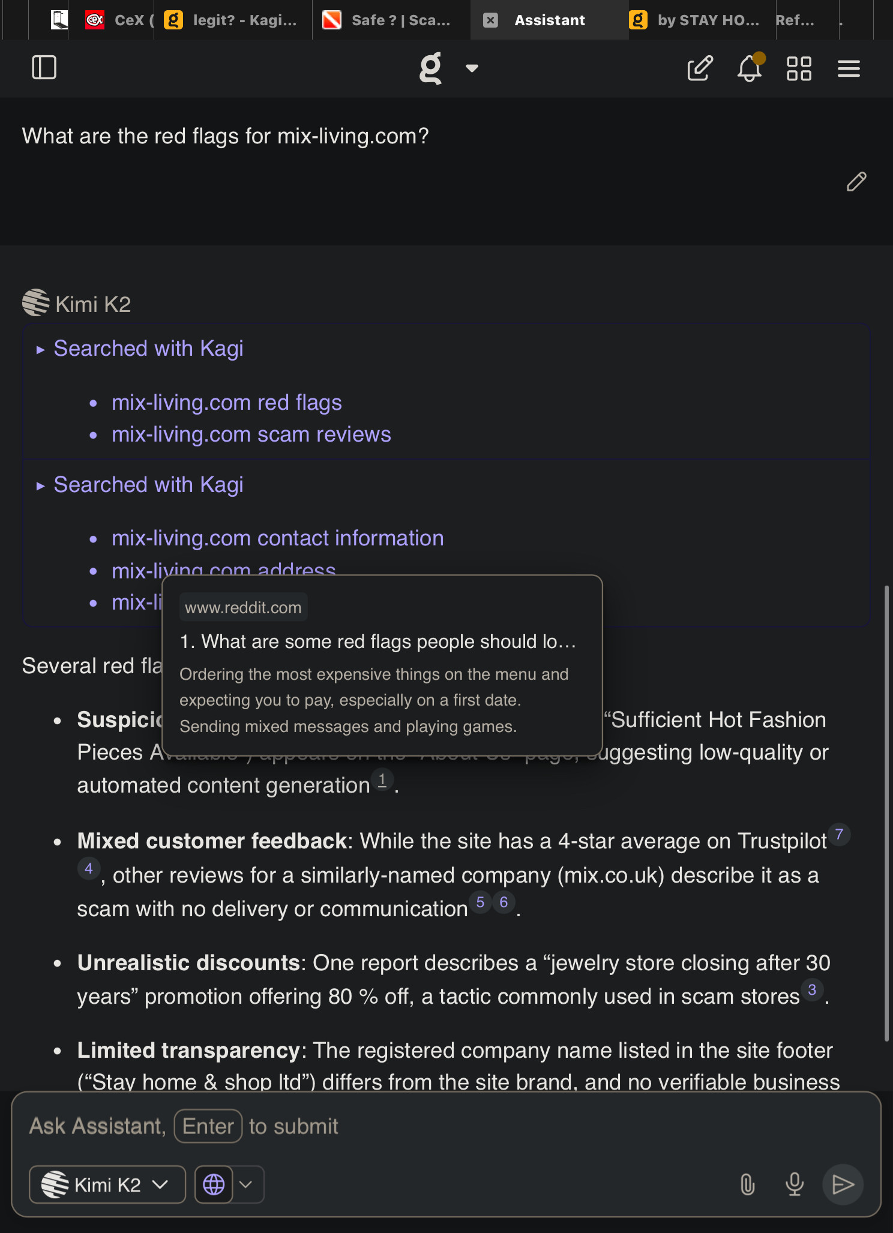Start voice input with microphone icon
The image size is (893, 1233).
tap(795, 1184)
